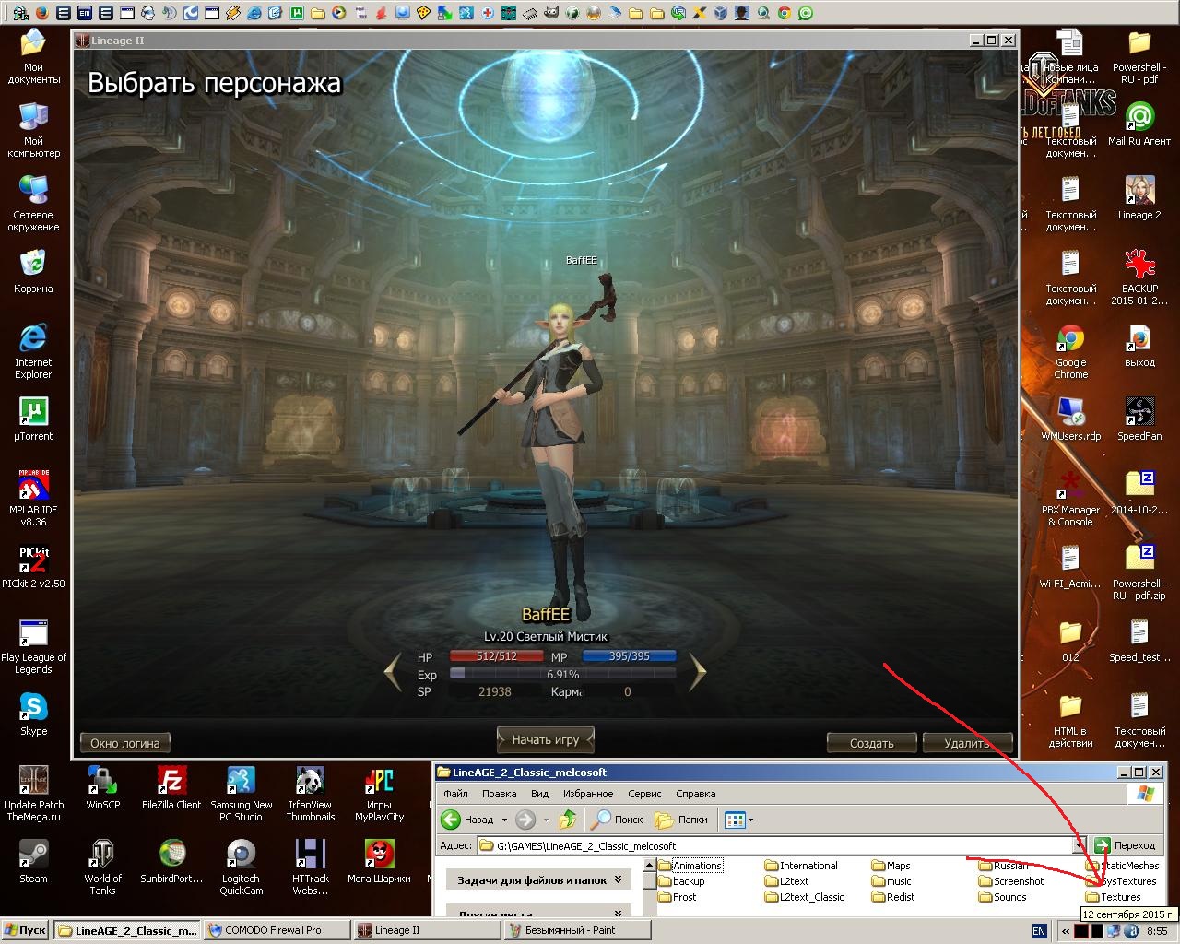The height and width of the screenshot is (944, 1180).
Task: Open Правка menu in Explorer window
Action: (499, 794)
